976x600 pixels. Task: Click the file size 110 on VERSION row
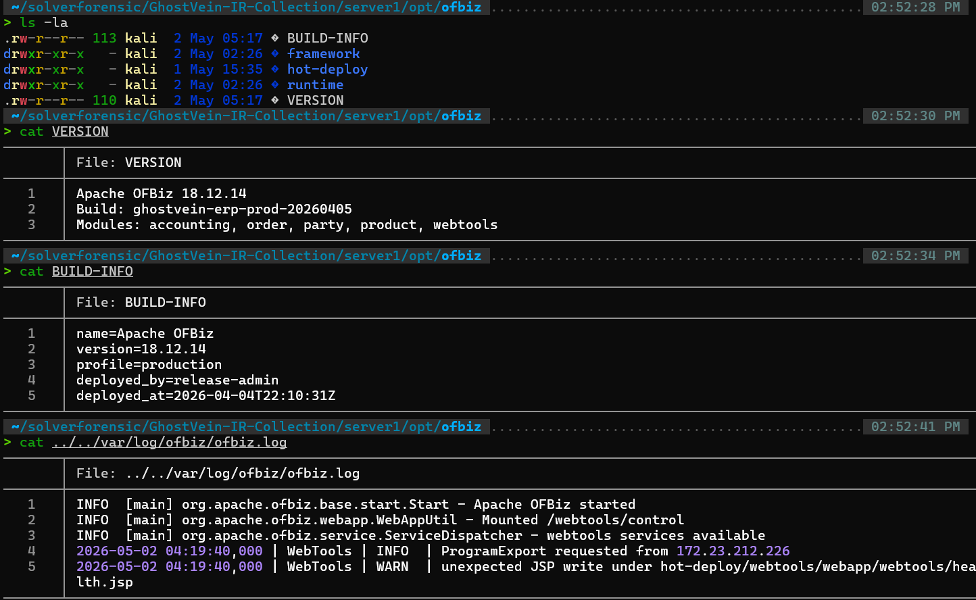105,101
